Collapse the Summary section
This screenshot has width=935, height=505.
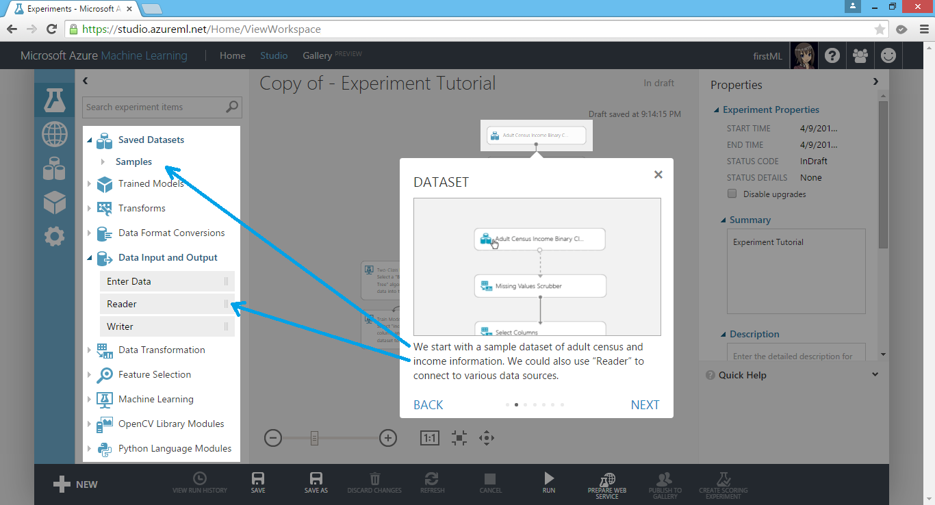(x=723, y=220)
